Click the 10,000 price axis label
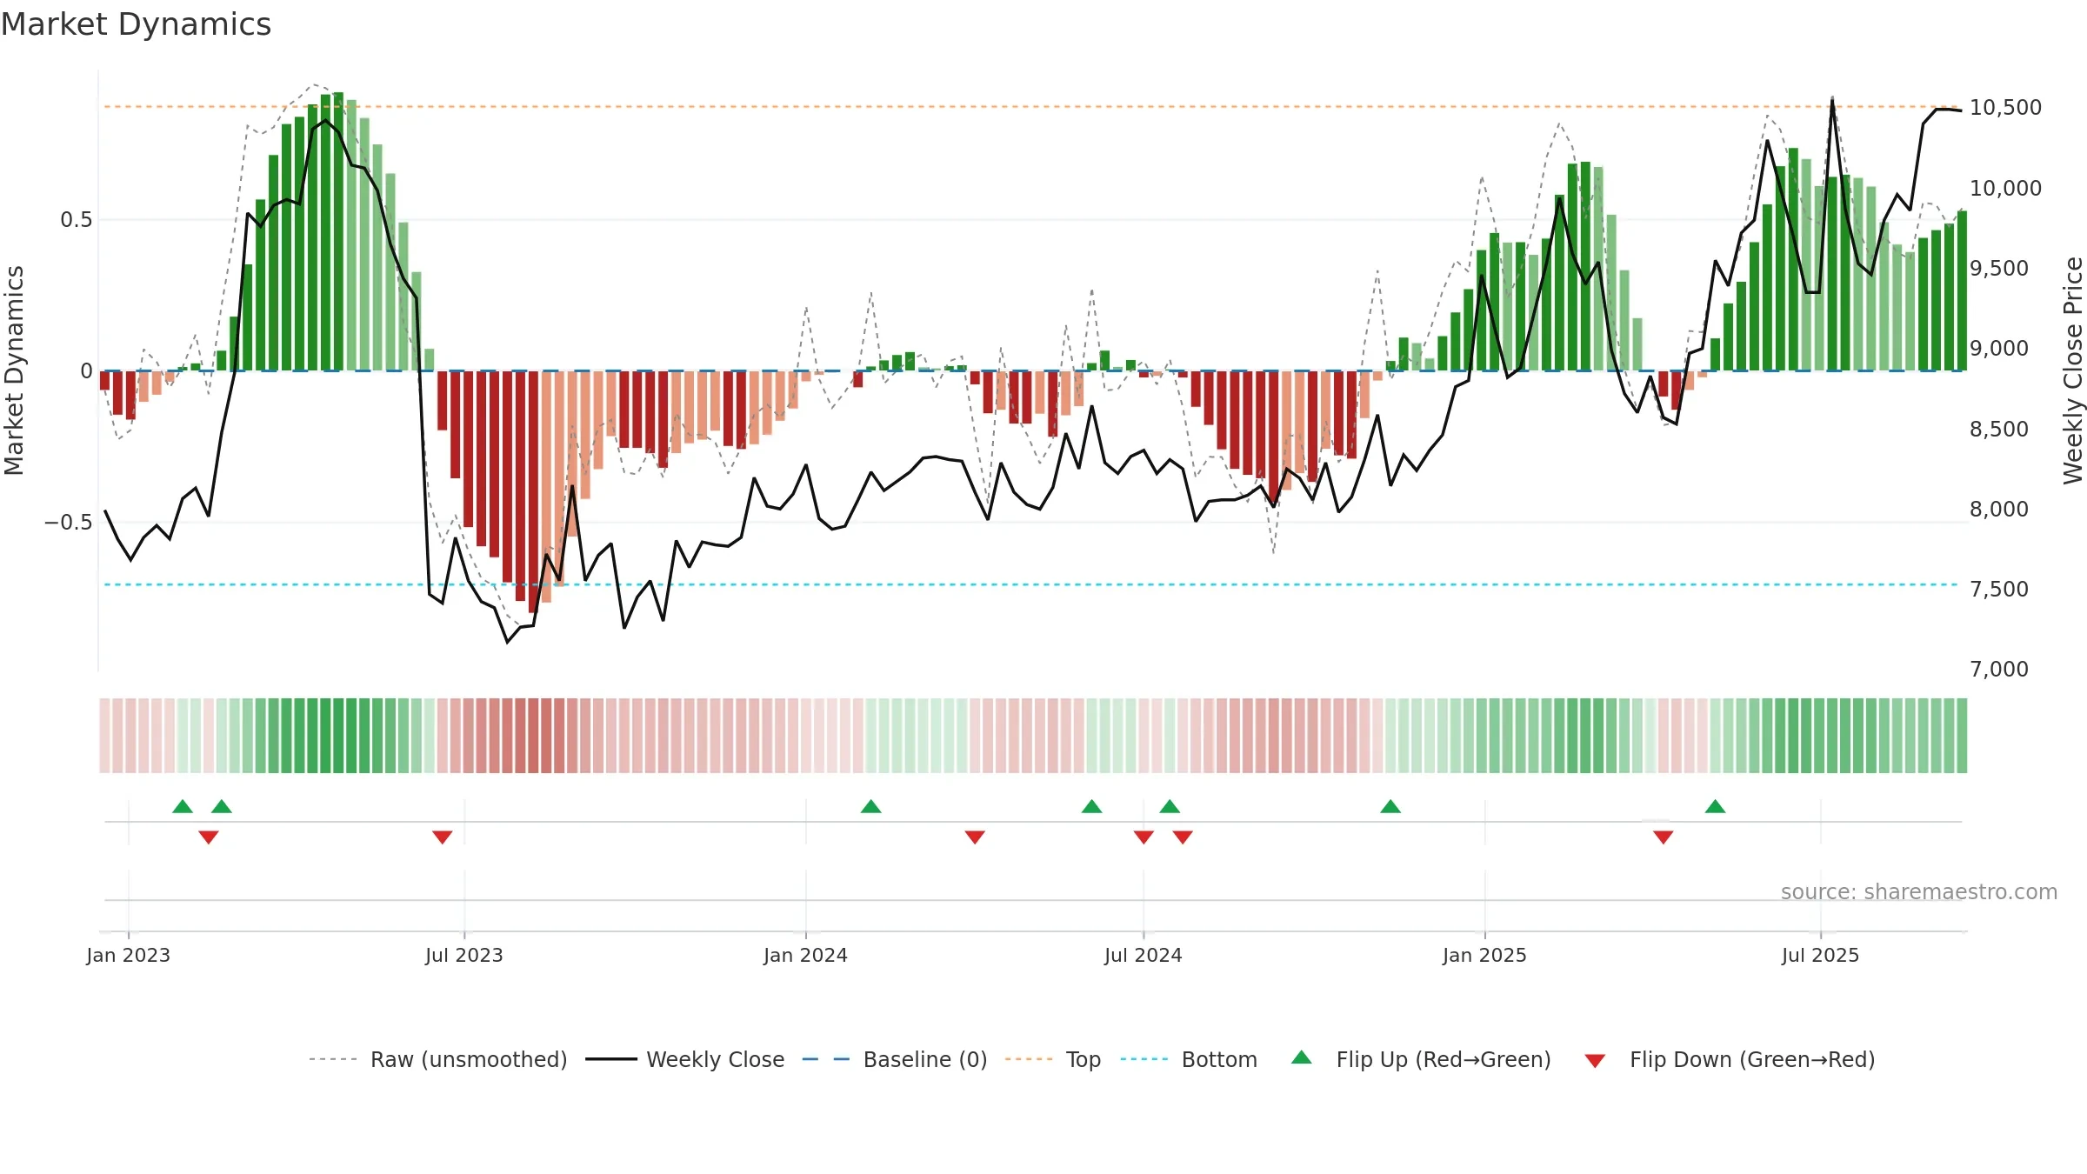2087x1174 pixels. (x=2005, y=188)
